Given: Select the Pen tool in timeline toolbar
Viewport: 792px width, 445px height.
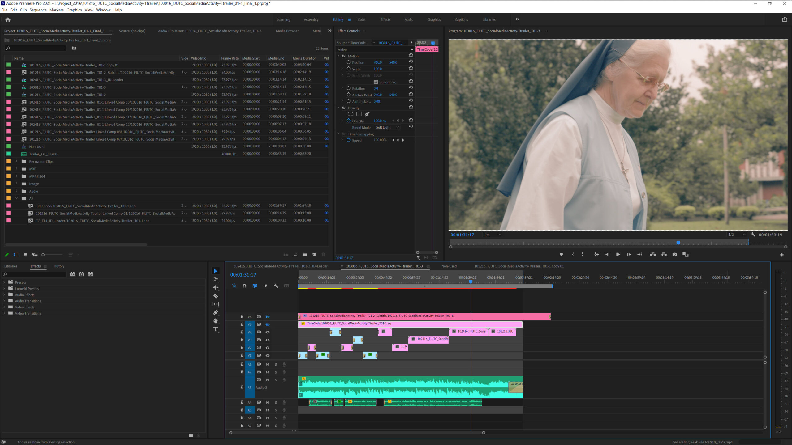Looking at the screenshot, I should [216, 313].
